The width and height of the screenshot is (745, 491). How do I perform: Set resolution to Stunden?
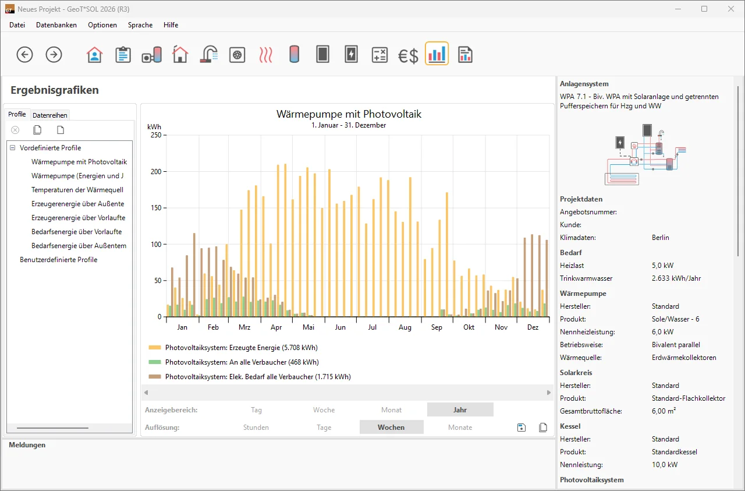coord(256,428)
